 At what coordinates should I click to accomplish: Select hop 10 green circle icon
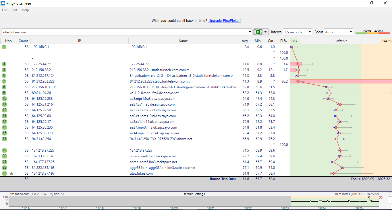tap(4, 99)
